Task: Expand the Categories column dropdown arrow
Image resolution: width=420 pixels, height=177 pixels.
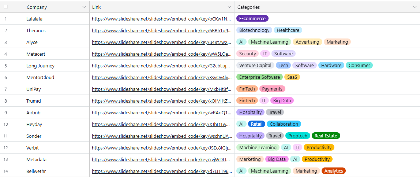Action: pyautogui.click(x=415, y=7)
